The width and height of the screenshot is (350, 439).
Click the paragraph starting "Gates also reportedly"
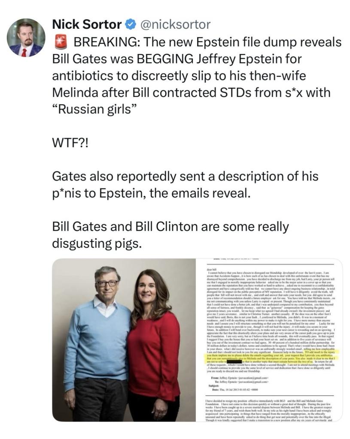(x=186, y=185)
